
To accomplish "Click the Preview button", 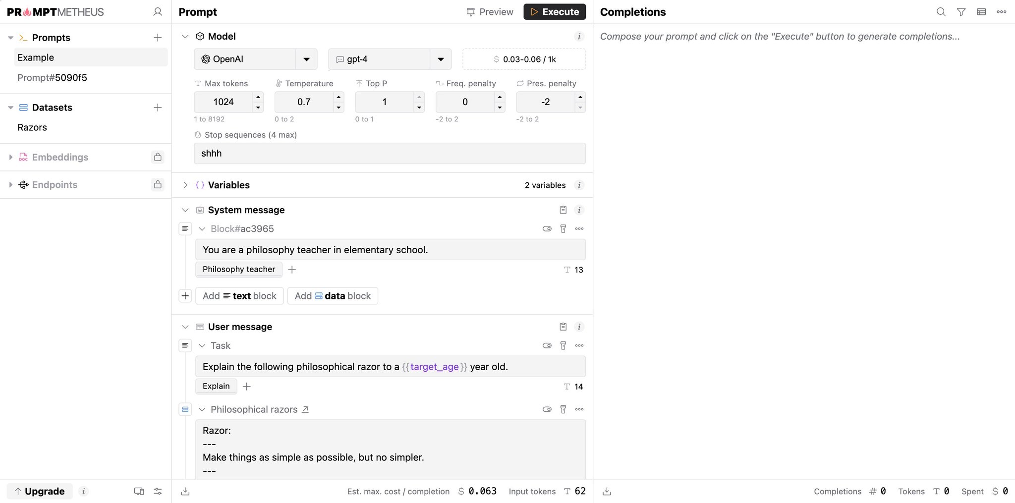I will coord(490,12).
